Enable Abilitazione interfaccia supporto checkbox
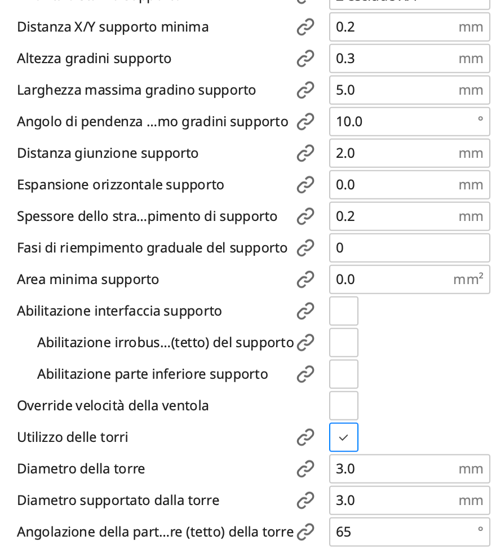The height and width of the screenshot is (549, 496). [344, 311]
